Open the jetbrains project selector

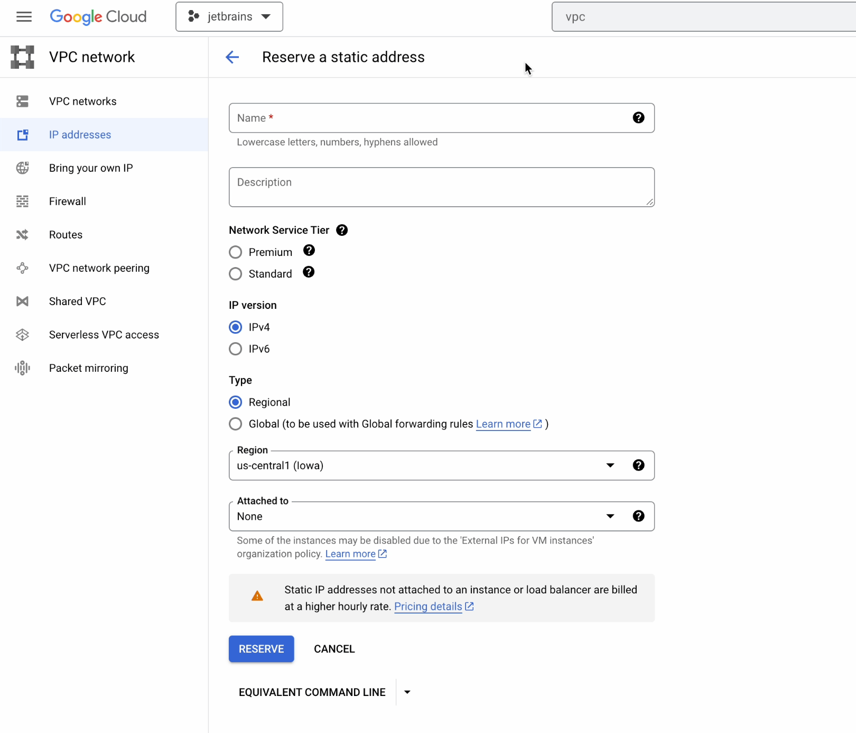[x=229, y=17]
